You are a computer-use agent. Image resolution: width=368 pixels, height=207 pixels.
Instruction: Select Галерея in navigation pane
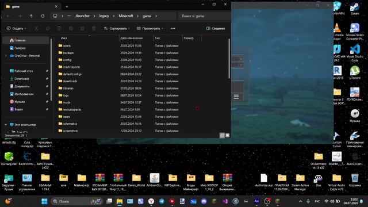tap(26, 48)
